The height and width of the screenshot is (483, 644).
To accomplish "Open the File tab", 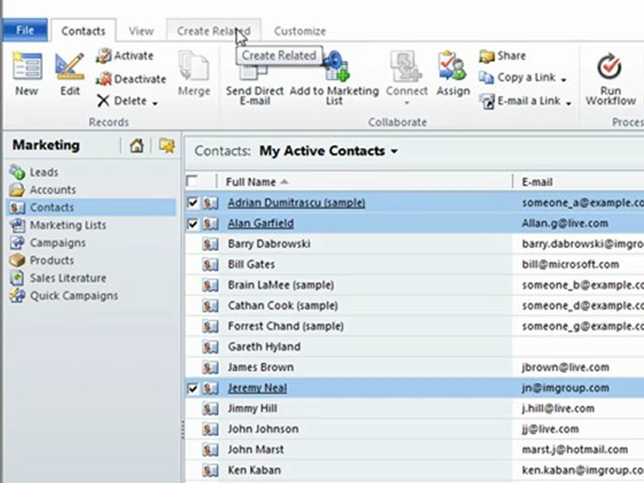I will [x=25, y=30].
